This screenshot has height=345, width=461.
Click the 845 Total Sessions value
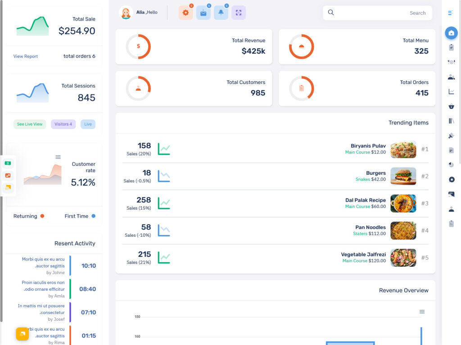[x=86, y=97]
